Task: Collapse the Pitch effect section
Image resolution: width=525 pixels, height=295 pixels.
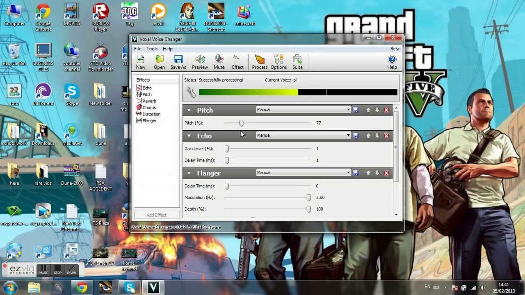Action: (189, 110)
